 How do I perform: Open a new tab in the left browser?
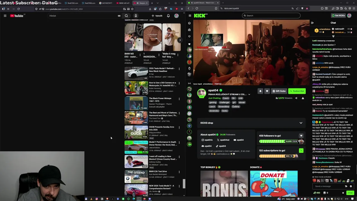(x=152, y=3)
